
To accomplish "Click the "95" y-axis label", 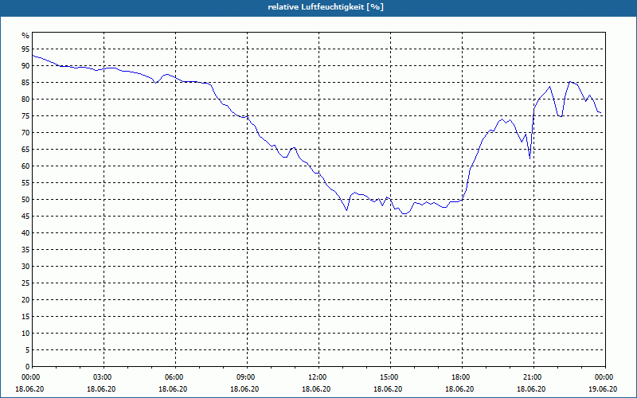I will [x=25, y=49].
